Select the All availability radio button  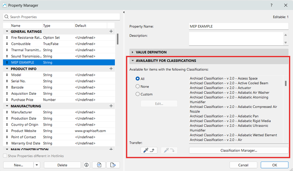(x=138, y=78)
